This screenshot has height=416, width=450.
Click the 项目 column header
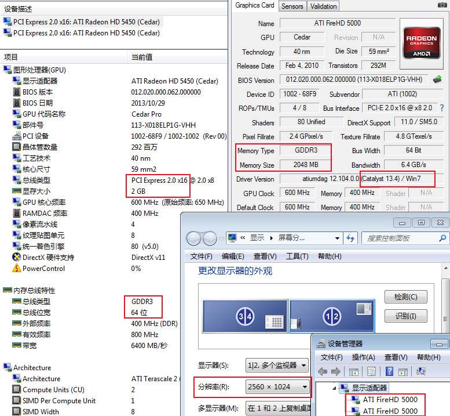coord(64,57)
